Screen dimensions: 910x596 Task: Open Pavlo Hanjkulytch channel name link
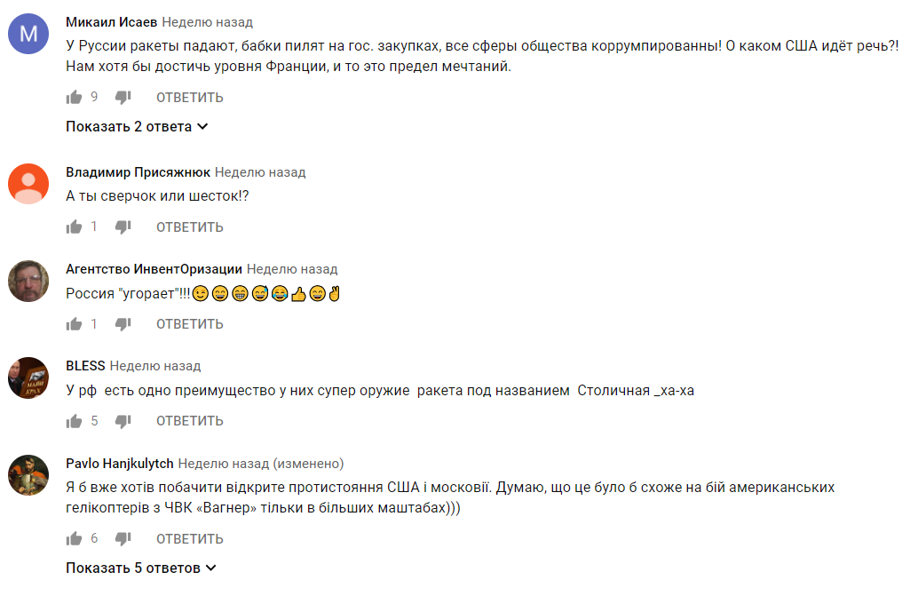[120, 464]
